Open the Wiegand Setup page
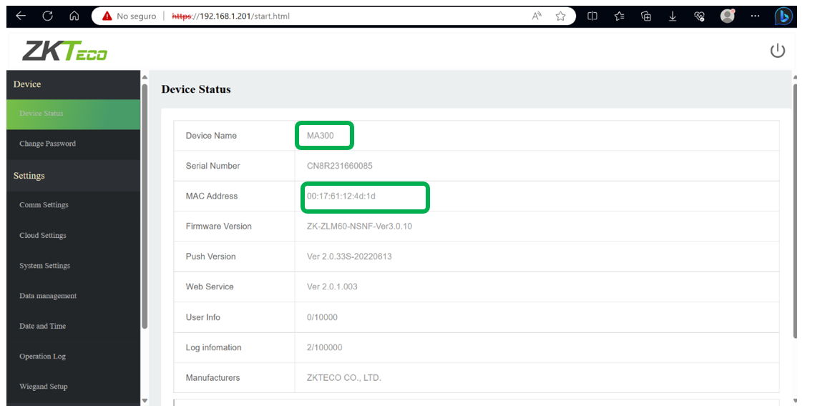 (x=43, y=387)
